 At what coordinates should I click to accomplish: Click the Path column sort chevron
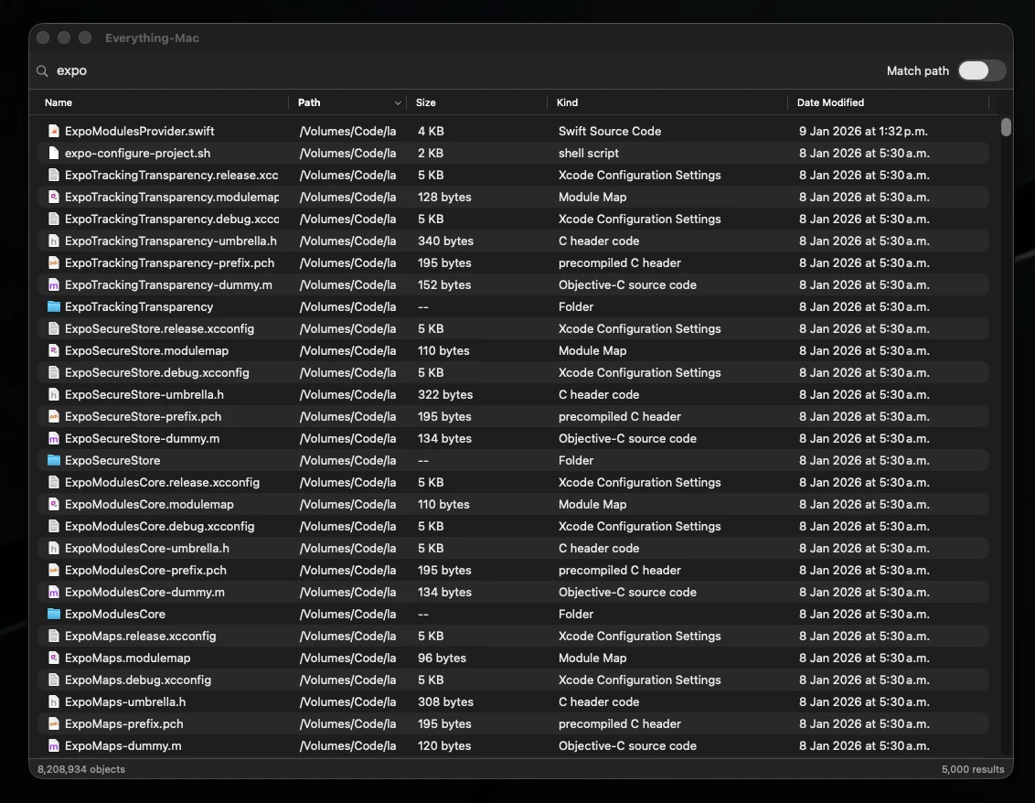[x=398, y=103]
